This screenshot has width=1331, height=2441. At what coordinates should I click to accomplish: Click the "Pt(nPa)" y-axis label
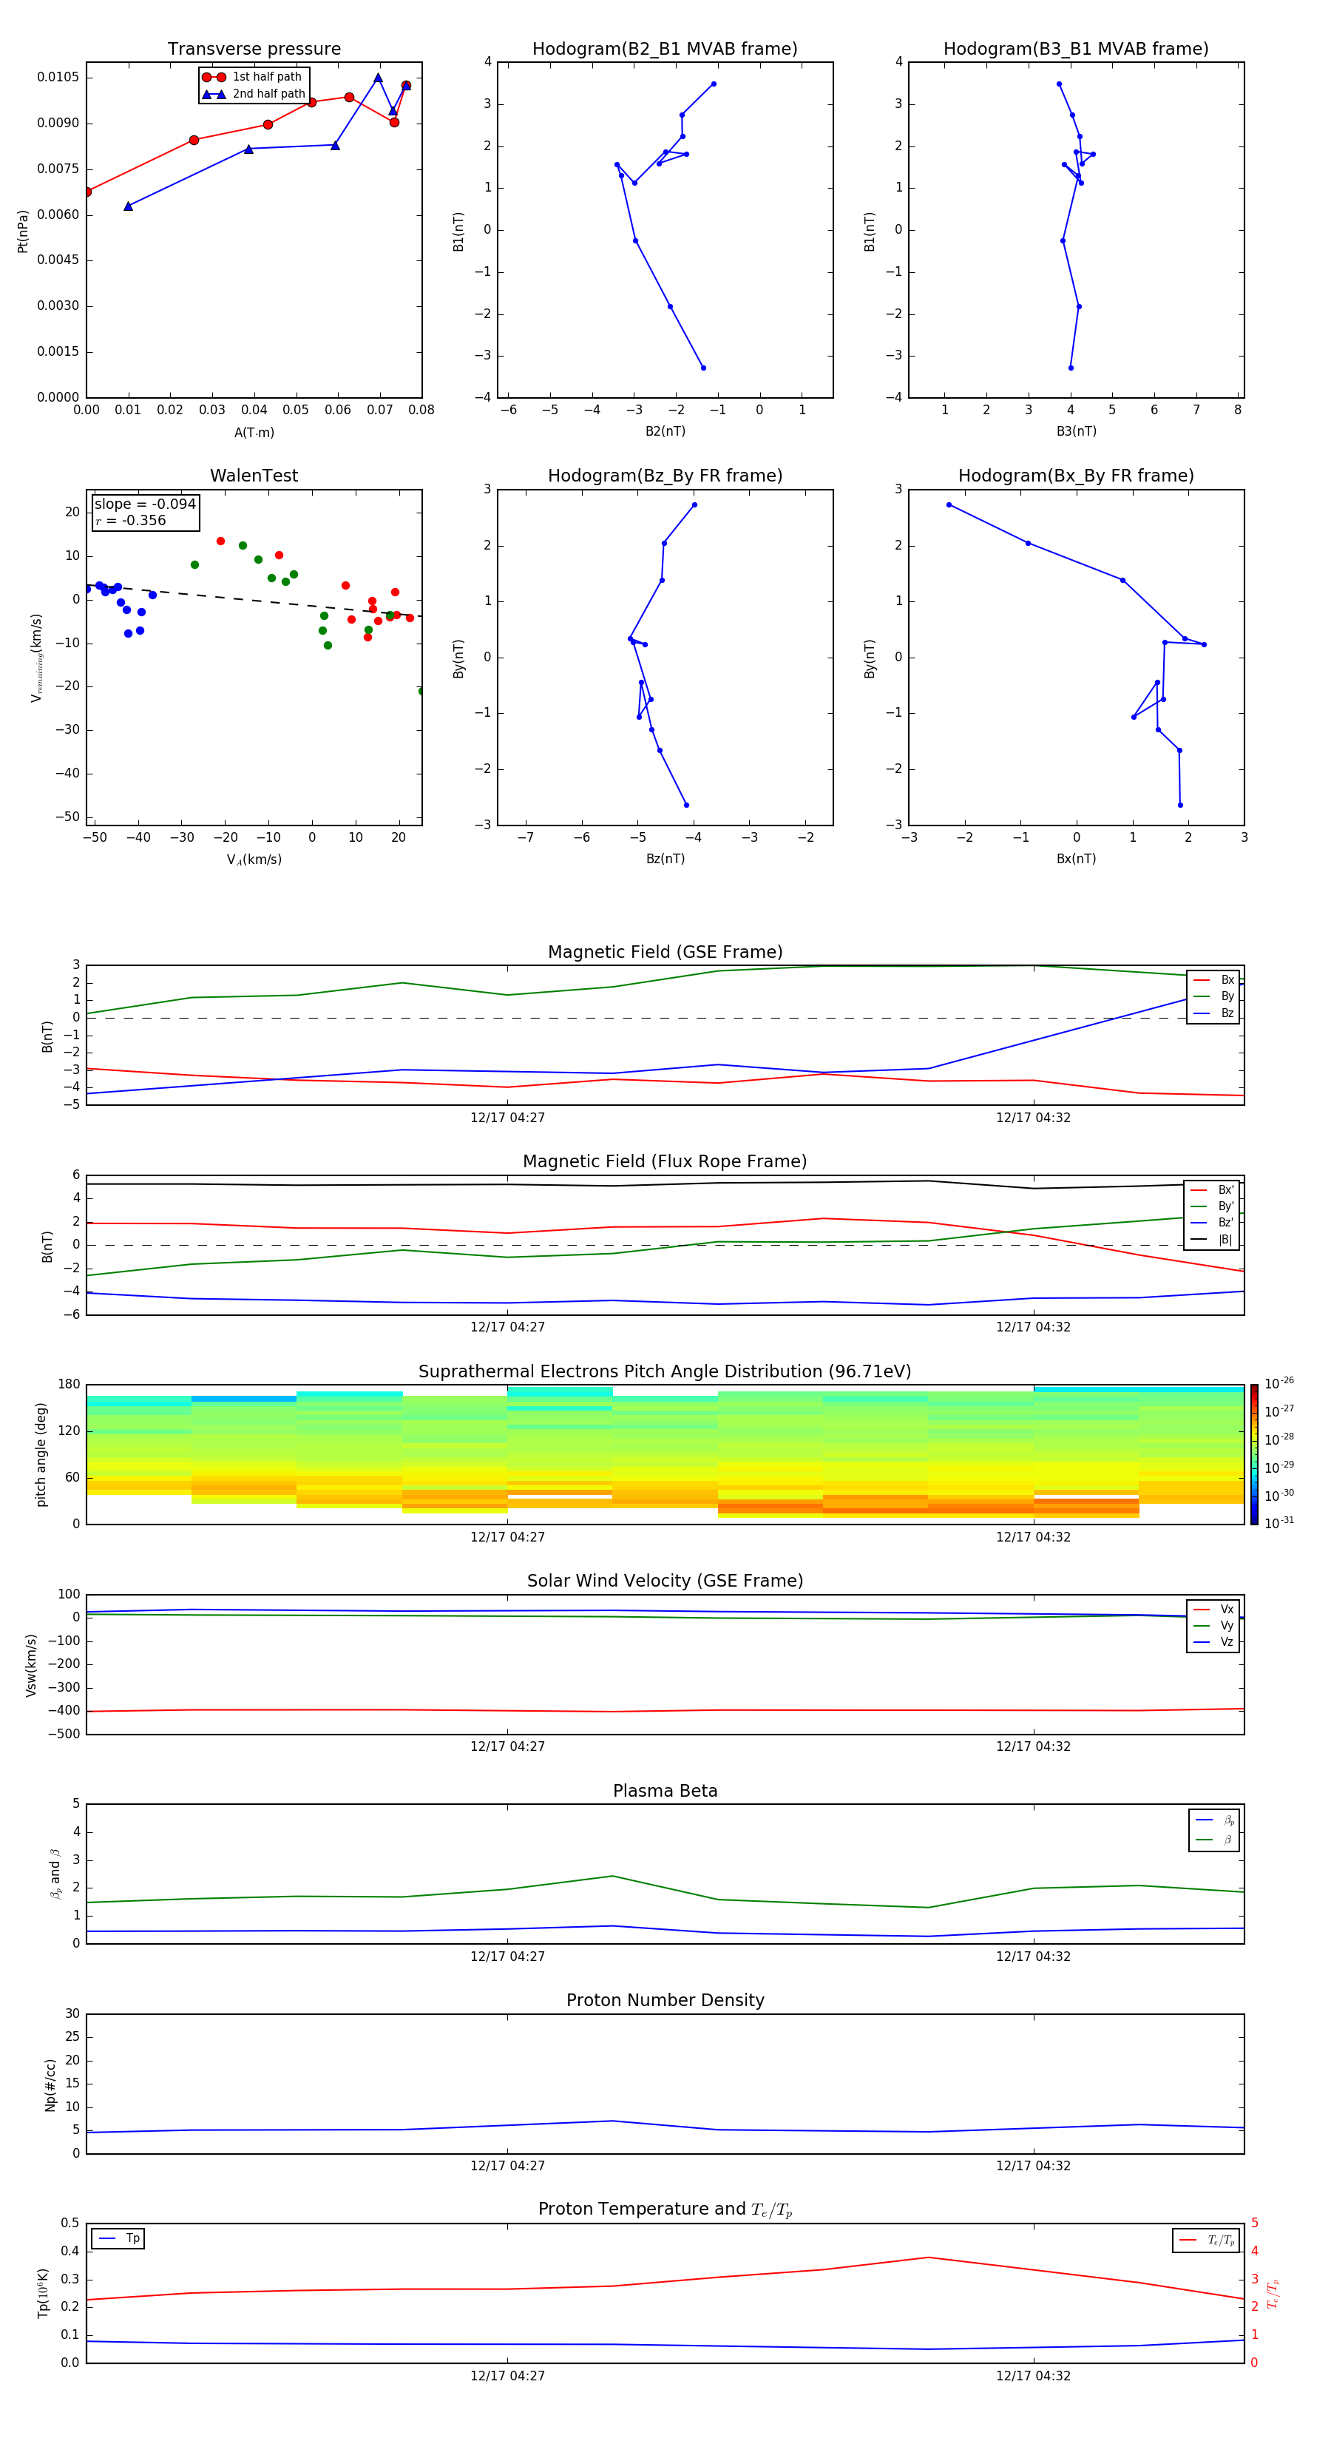tap(23, 230)
